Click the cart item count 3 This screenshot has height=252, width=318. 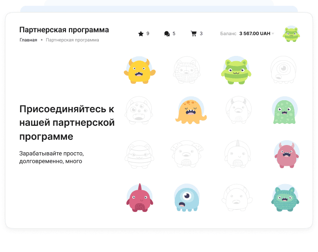201,34
